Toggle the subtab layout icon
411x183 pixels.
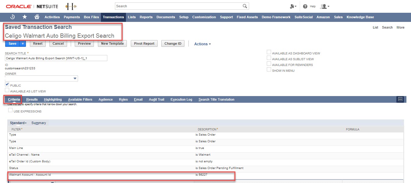point(400,99)
